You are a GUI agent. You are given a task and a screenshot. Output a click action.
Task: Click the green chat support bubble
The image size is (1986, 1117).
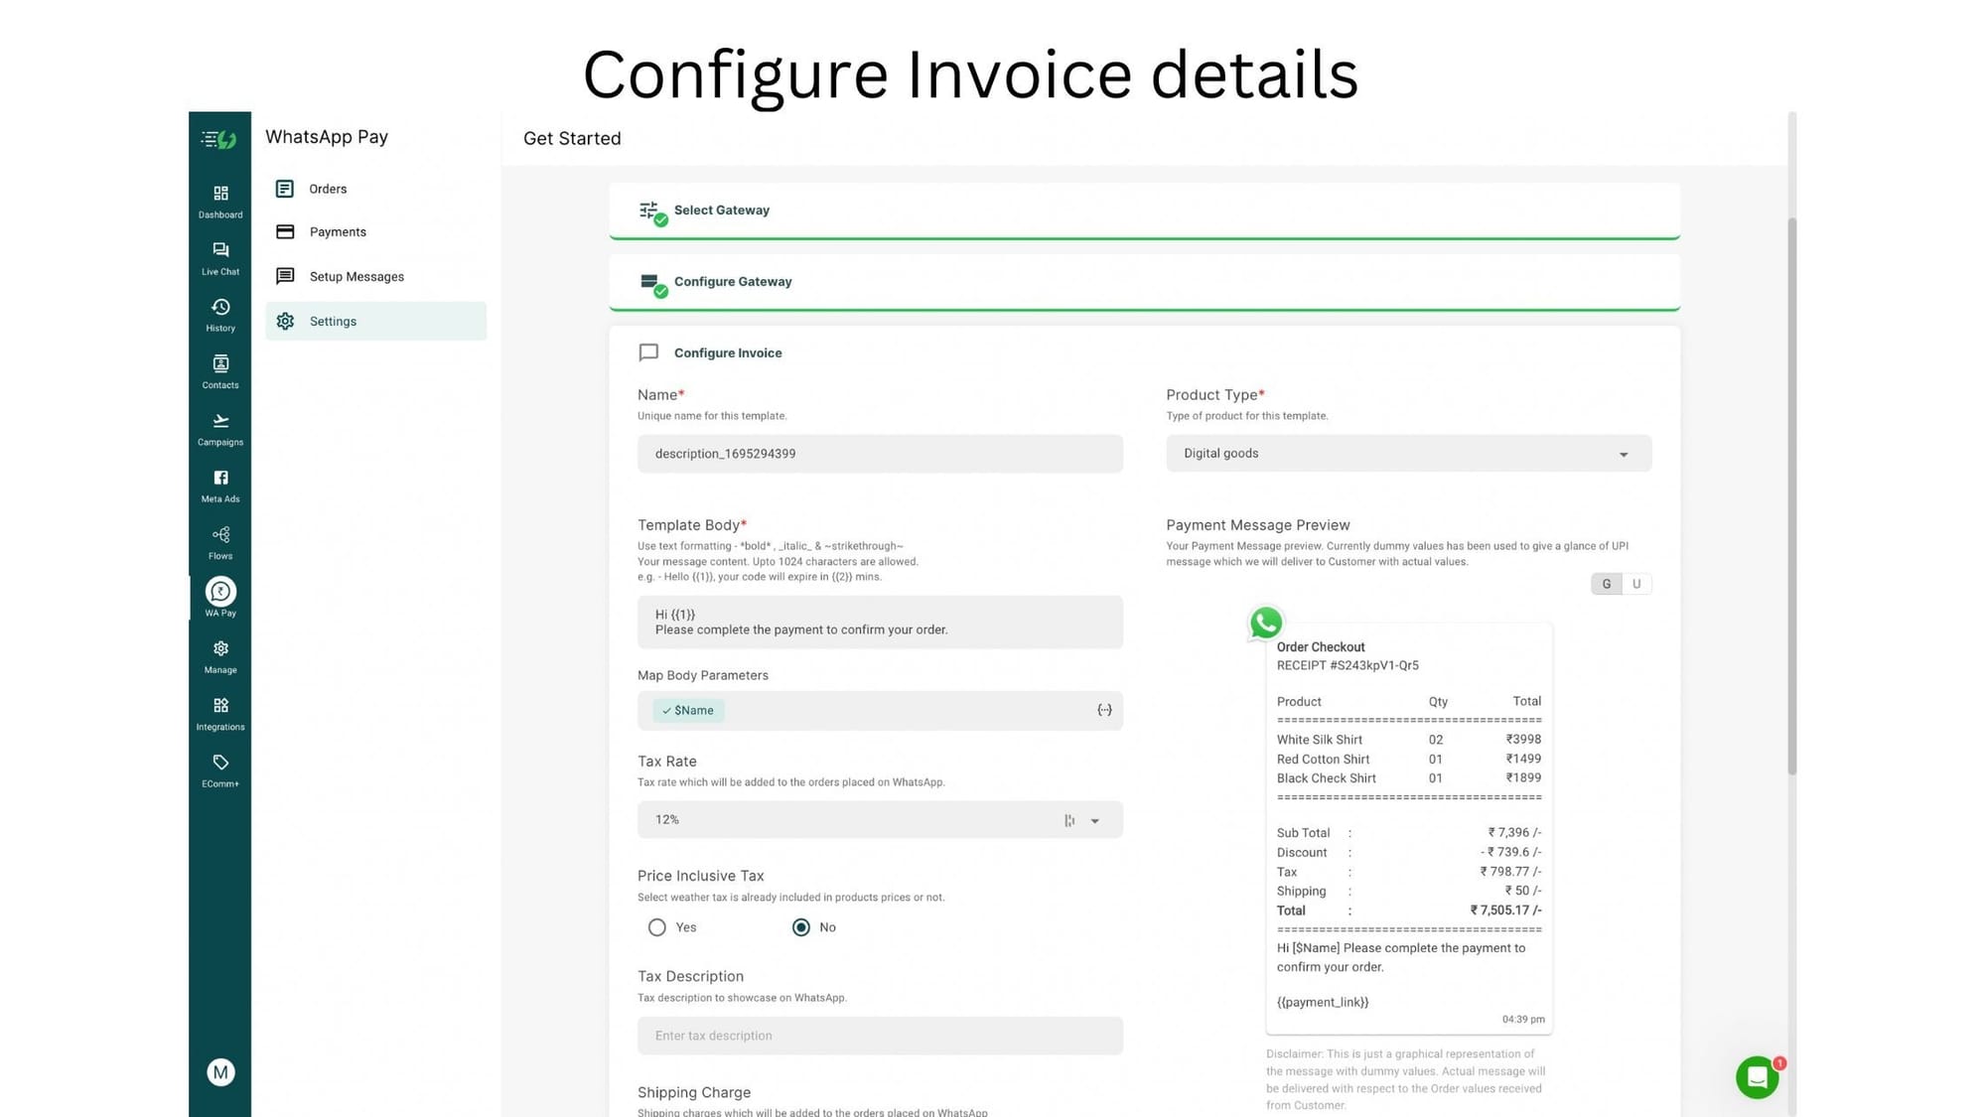click(x=1757, y=1077)
